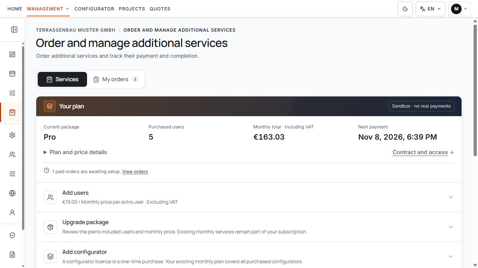Go to Home in top navigation
Screen dimensions: 478x268
pyautogui.click(x=15, y=9)
